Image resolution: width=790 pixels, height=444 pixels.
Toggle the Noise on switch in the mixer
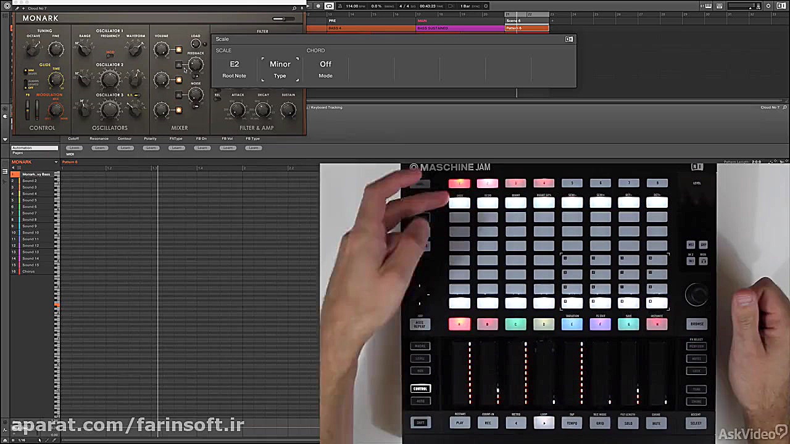pyautogui.click(x=178, y=95)
